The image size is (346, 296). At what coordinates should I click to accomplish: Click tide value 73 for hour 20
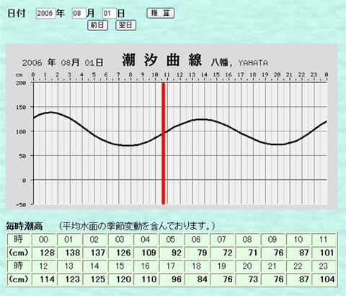[247, 279]
